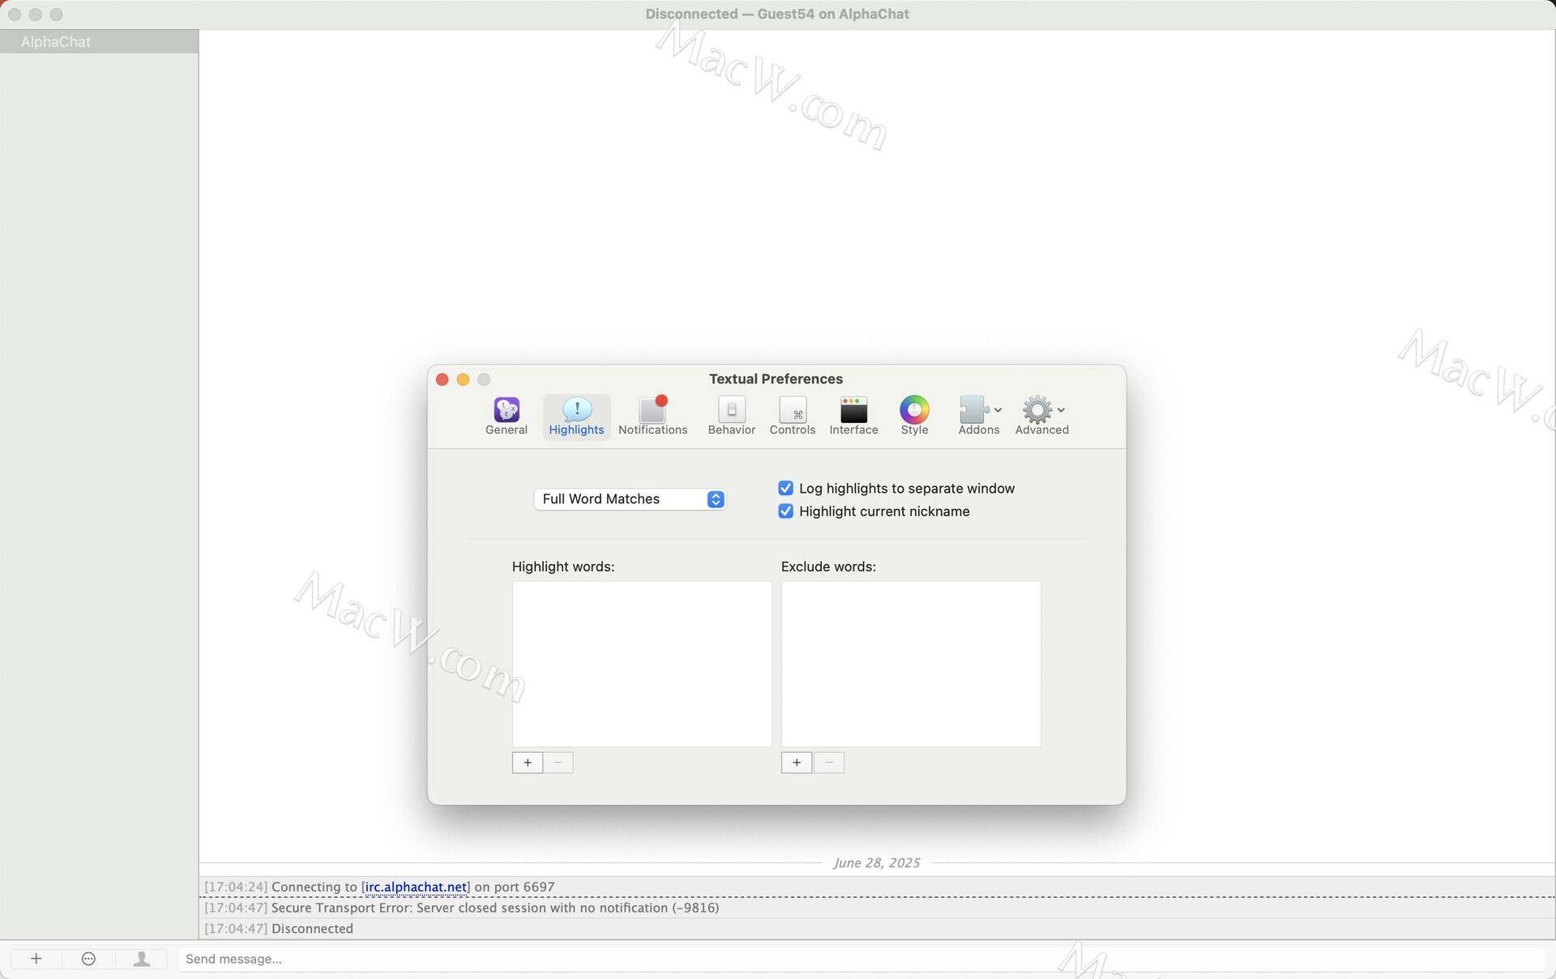Image resolution: width=1556 pixels, height=979 pixels.
Task: Open the irc.alphachat.net link
Action: click(x=416, y=887)
